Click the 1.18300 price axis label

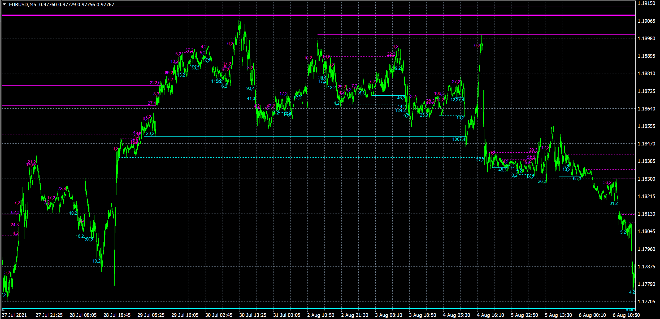click(x=646, y=179)
